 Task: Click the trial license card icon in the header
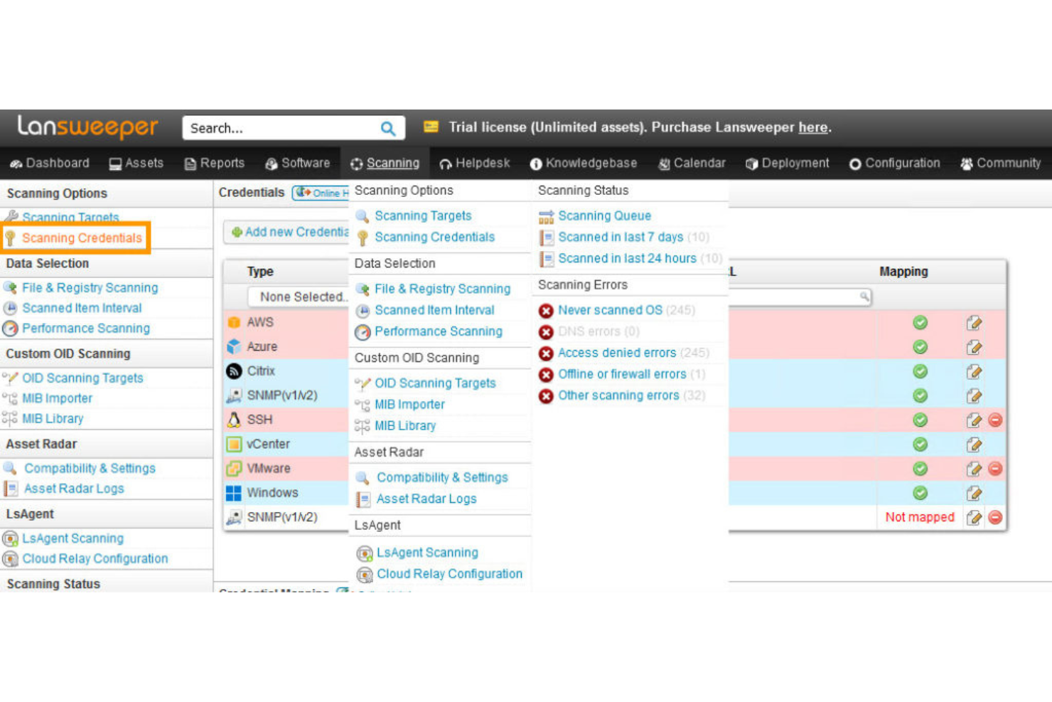click(429, 127)
